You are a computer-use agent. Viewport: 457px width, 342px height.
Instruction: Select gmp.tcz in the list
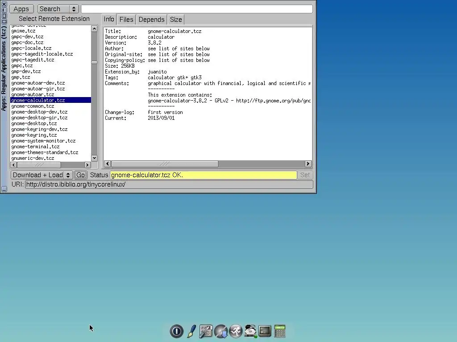[x=50, y=77]
